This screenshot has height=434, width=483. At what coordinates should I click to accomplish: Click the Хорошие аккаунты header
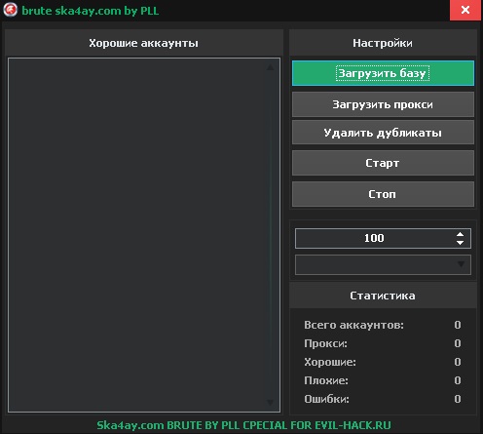(144, 43)
